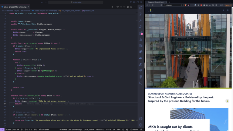Click the browser back button
Screen dimensions: 233x131
point(147,5)
